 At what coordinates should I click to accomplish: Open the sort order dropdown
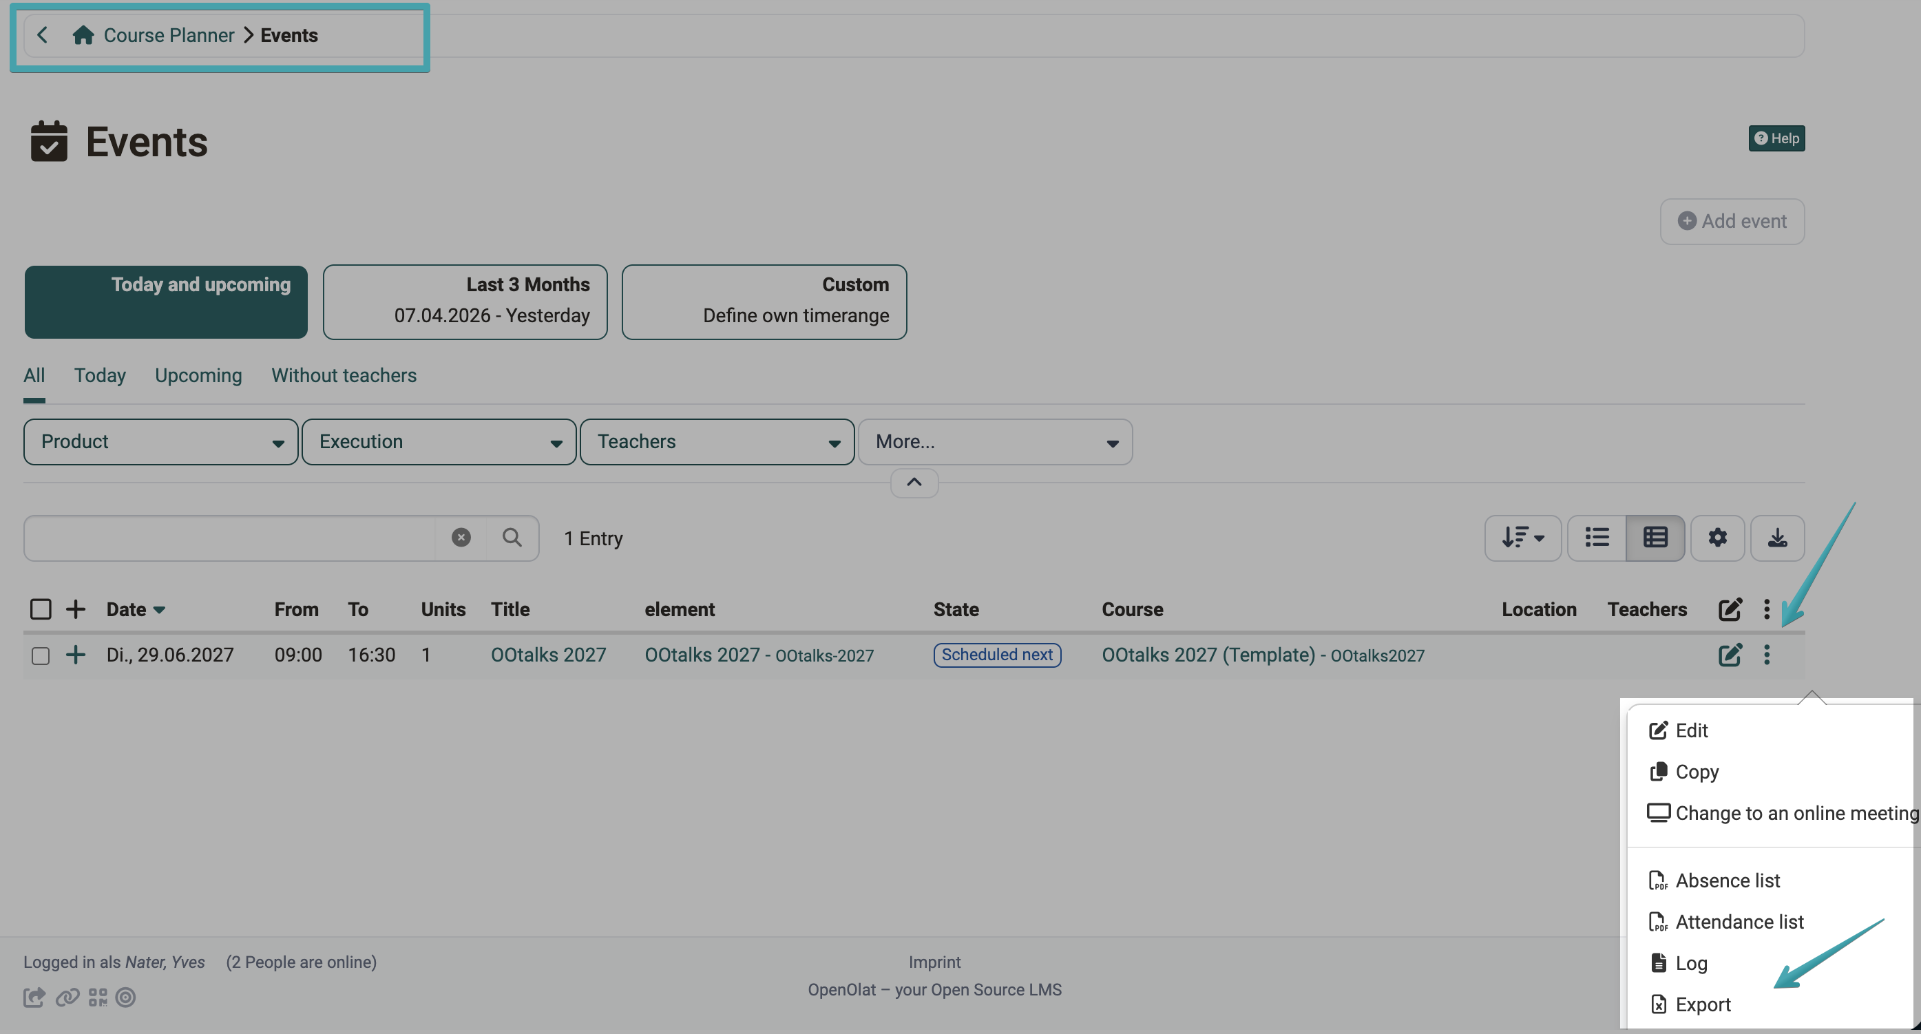[1522, 538]
